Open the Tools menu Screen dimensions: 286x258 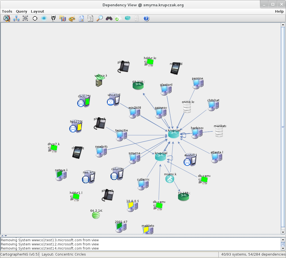[x=7, y=11]
